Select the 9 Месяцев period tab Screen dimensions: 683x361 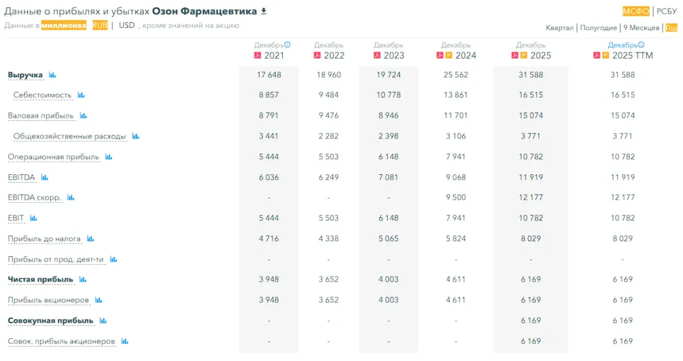(x=641, y=28)
